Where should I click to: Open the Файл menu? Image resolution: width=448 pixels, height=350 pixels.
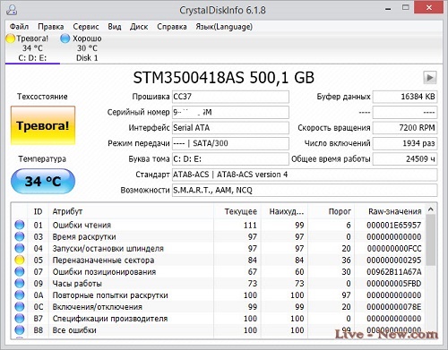pos(19,27)
